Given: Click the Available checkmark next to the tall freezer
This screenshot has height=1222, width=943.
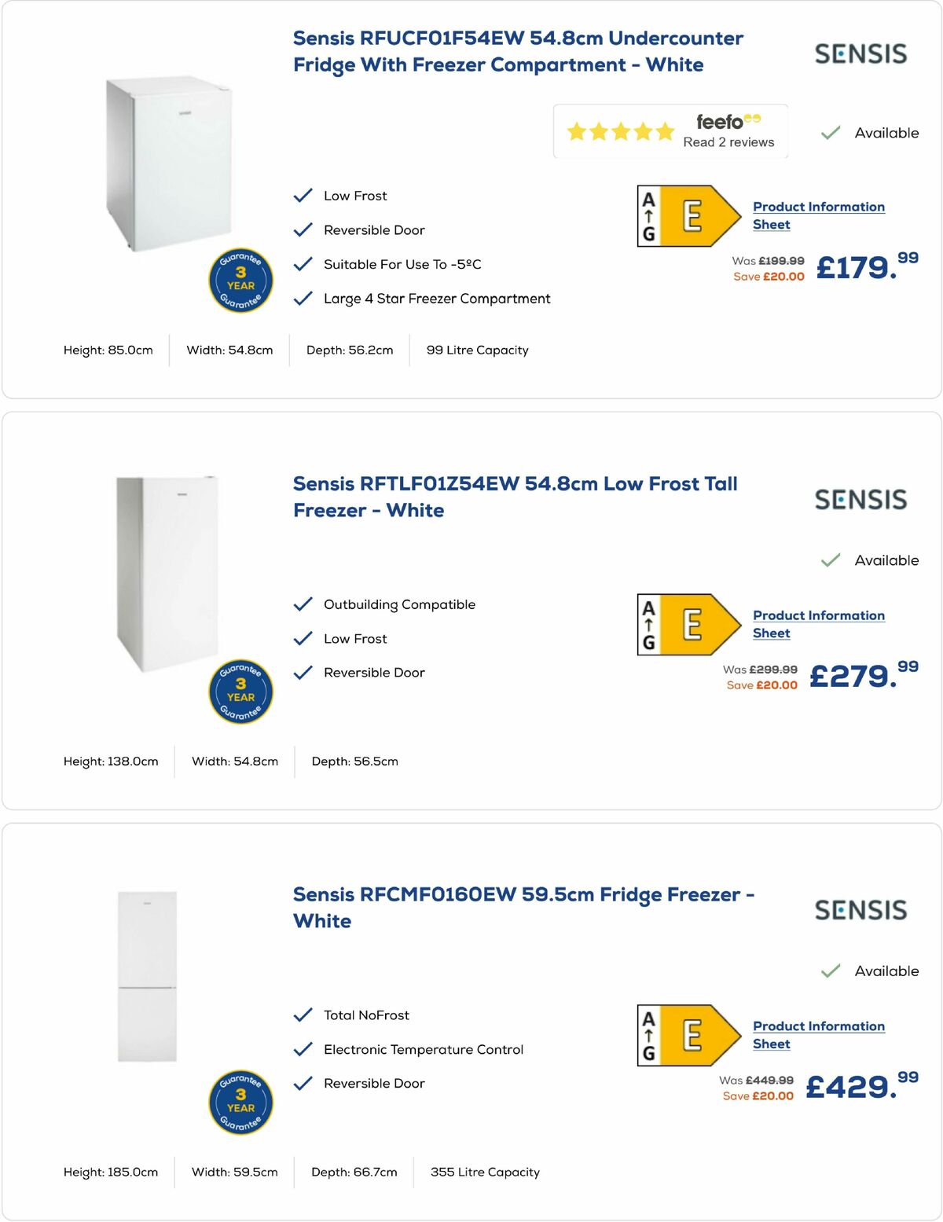Looking at the screenshot, I should click(x=831, y=560).
